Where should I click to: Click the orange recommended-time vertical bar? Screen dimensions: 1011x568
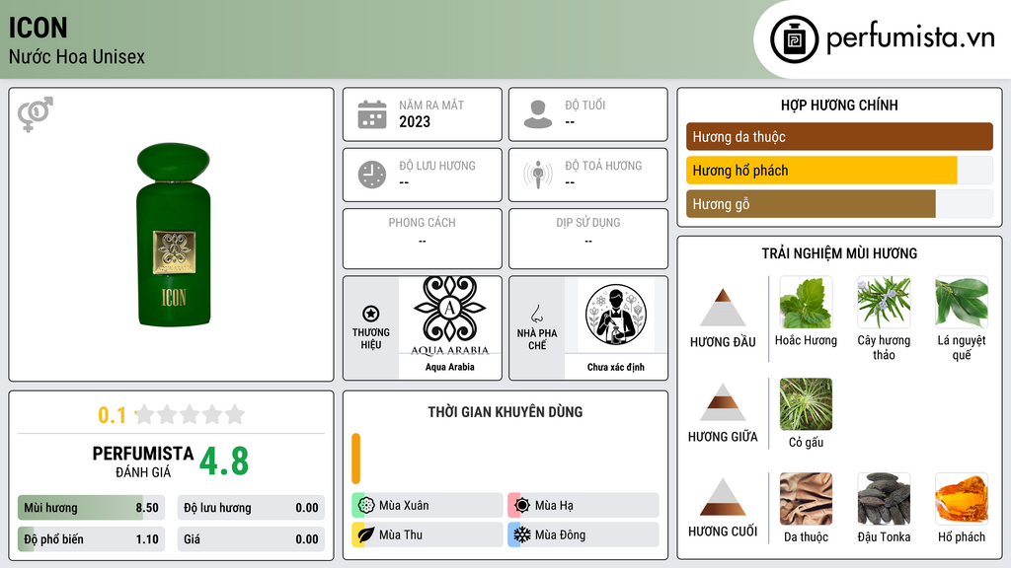355,459
